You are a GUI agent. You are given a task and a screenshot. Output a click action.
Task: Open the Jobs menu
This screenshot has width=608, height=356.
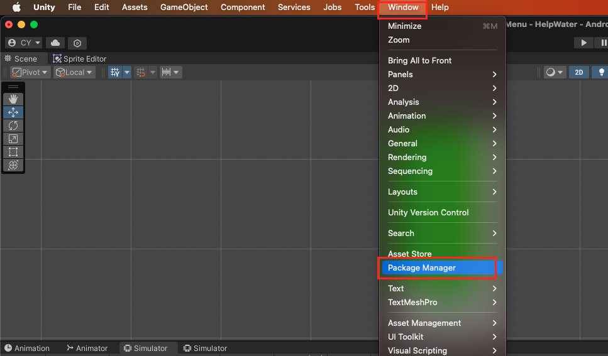pyautogui.click(x=333, y=8)
